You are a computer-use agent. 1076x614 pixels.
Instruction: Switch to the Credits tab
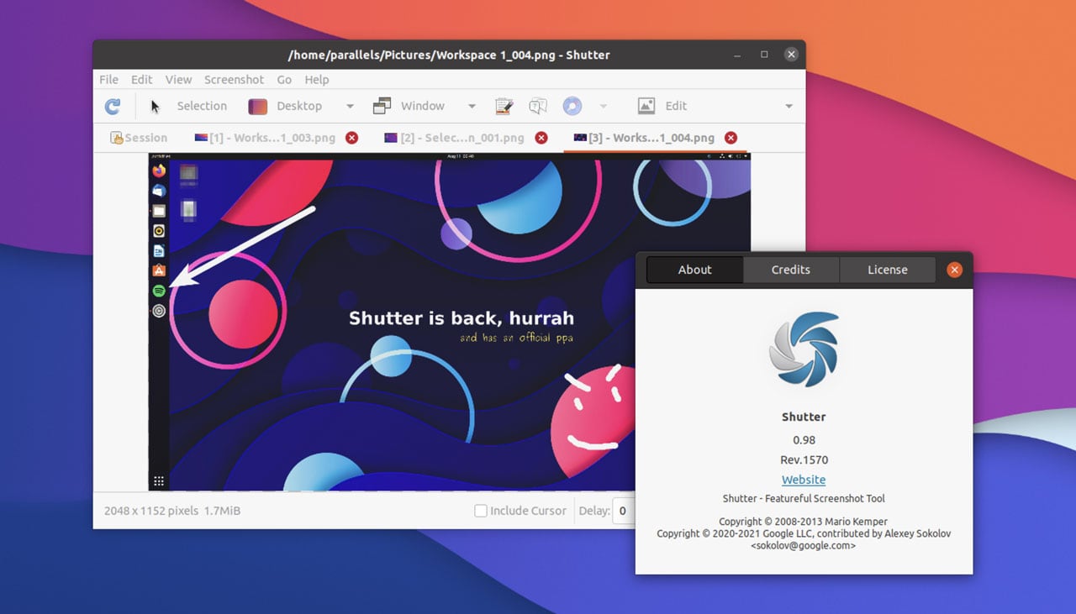coord(791,270)
